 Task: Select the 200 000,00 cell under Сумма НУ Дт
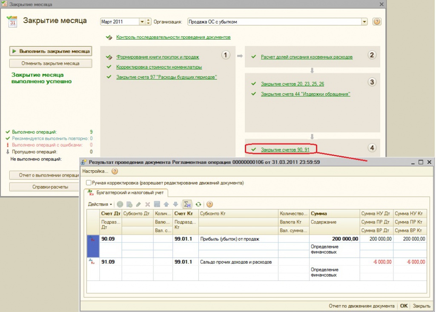pyautogui.click(x=376, y=239)
